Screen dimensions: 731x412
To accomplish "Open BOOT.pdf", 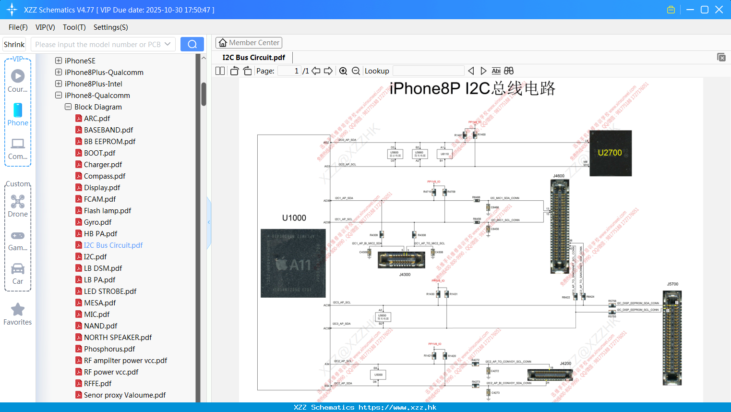I will pyautogui.click(x=99, y=153).
